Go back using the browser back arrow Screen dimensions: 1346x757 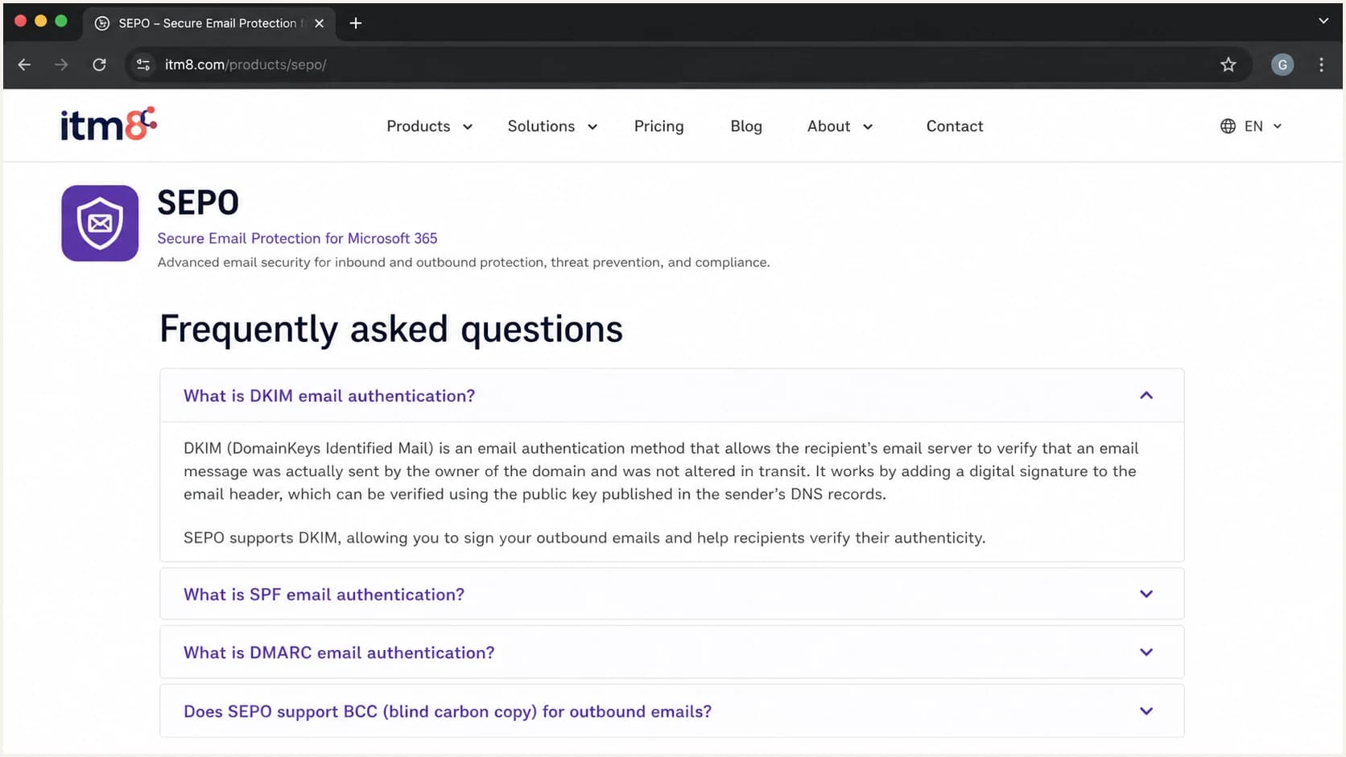tap(24, 64)
